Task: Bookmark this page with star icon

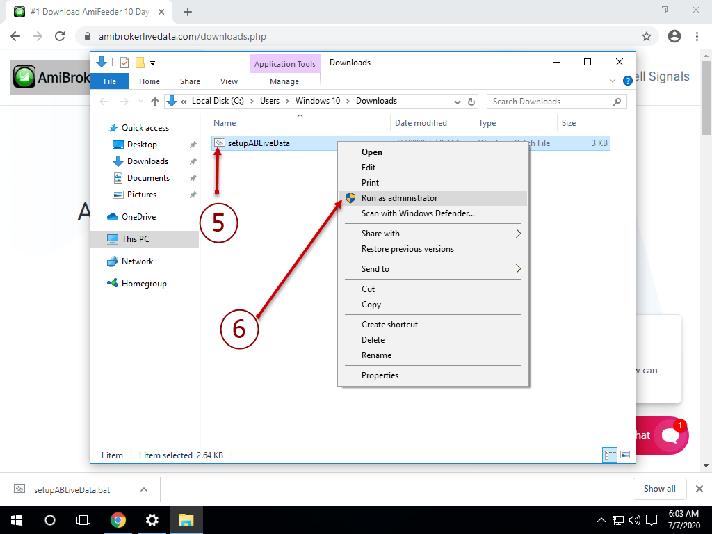Action: [647, 36]
